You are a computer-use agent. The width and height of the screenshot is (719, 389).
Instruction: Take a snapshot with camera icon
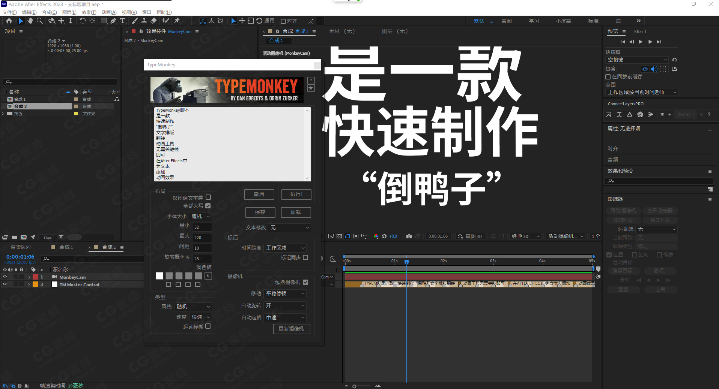click(x=409, y=236)
